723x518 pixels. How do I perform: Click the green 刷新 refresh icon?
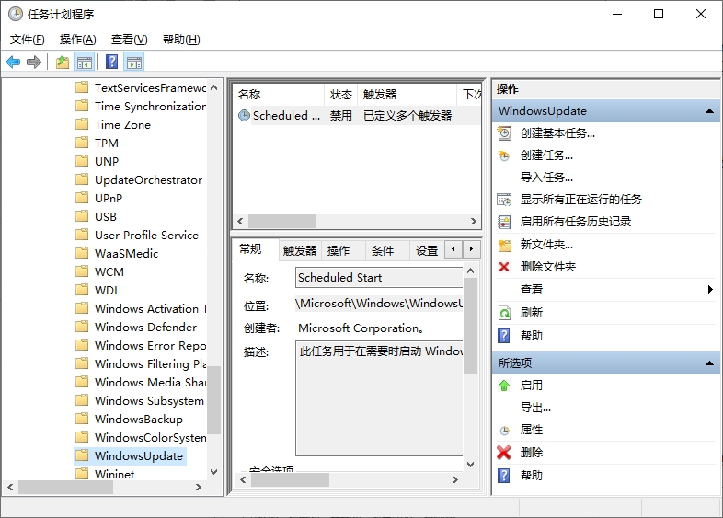click(x=504, y=313)
